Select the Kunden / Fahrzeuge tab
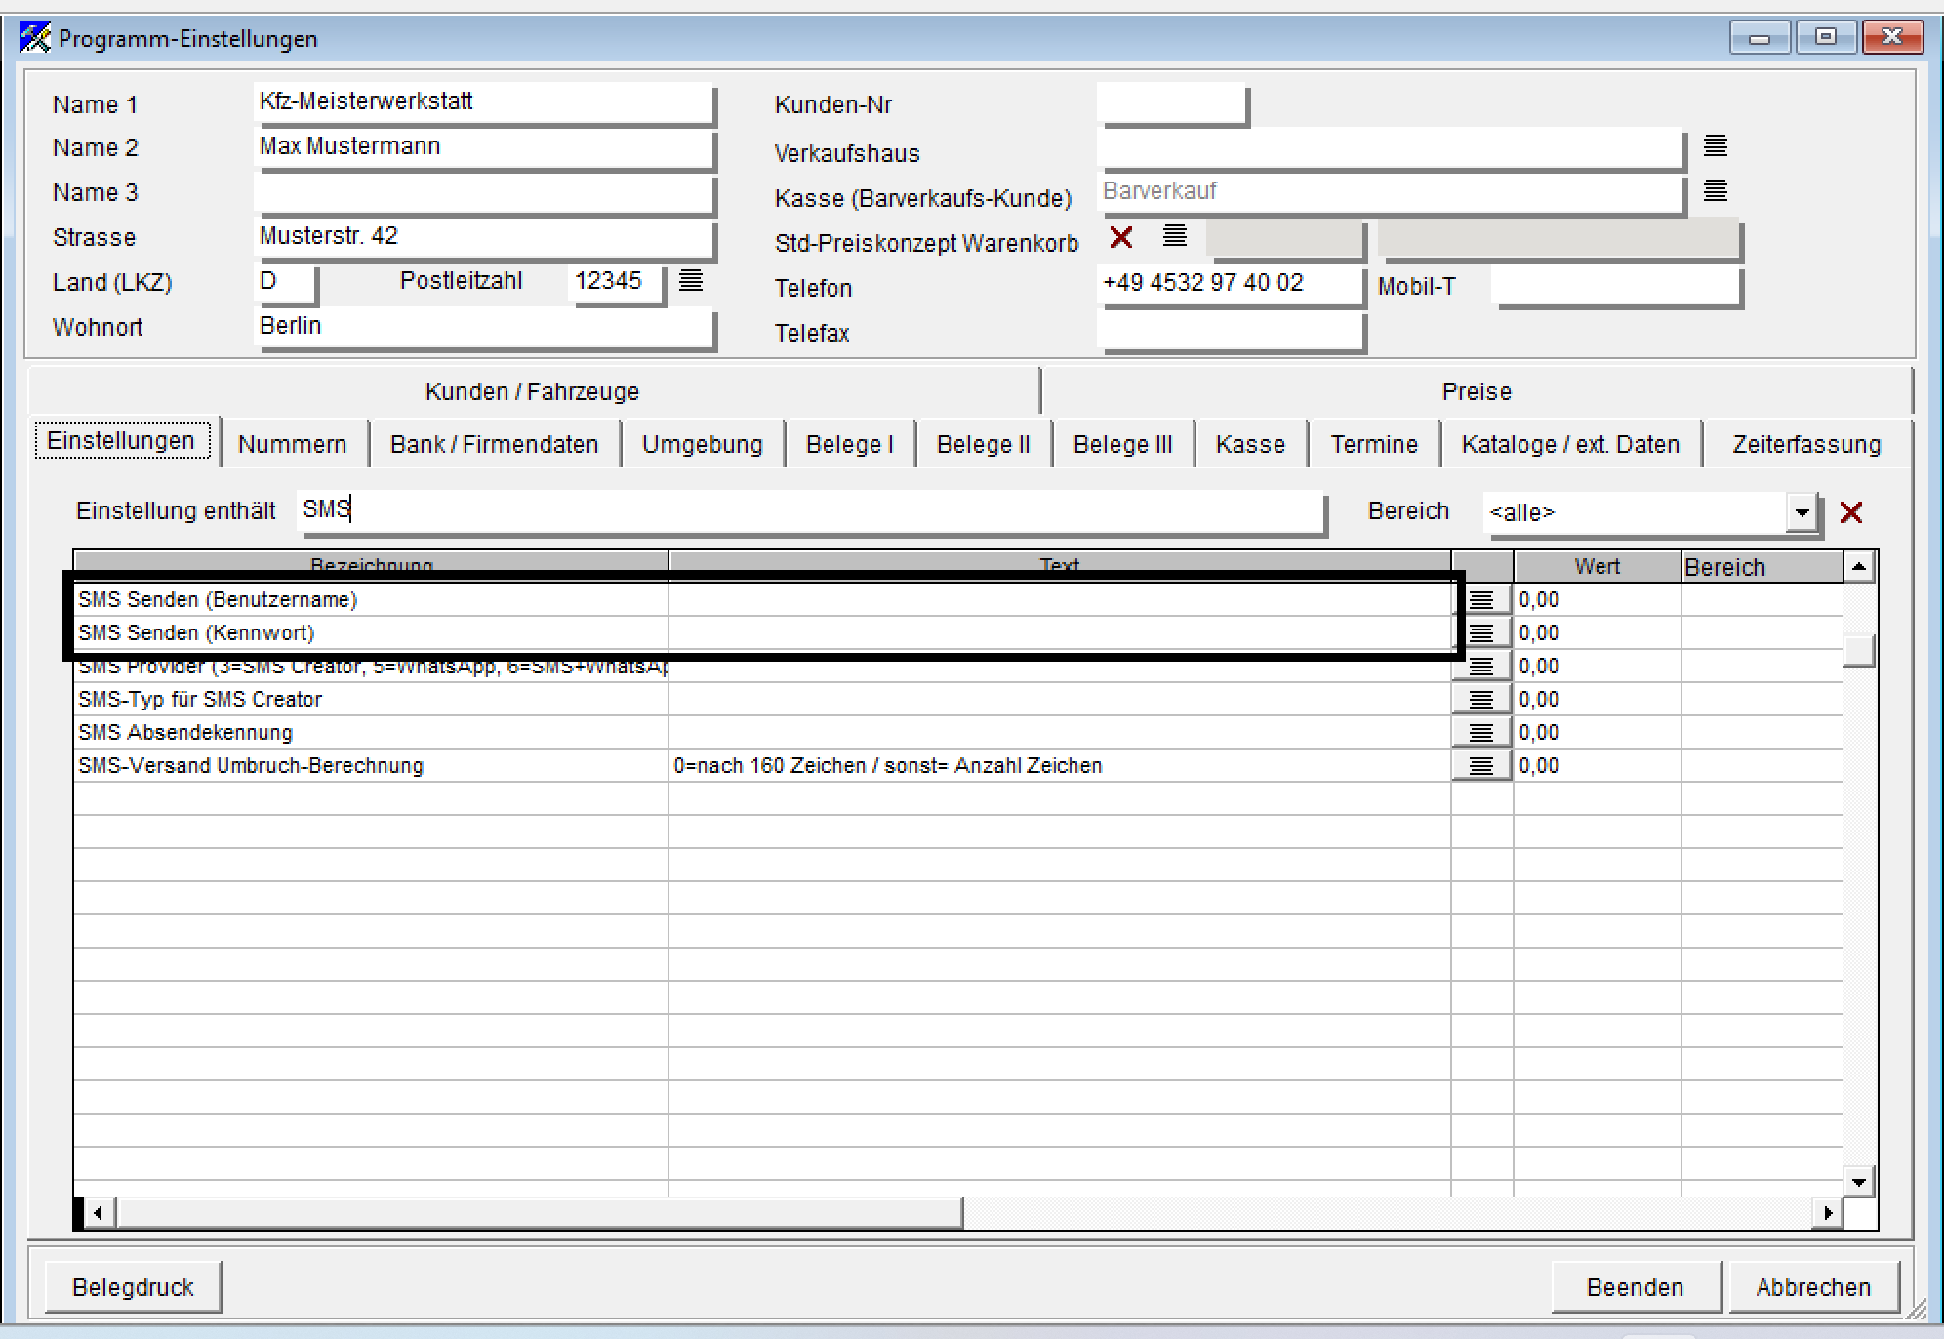This screenshot has height=1339, width=1944. point(533,392)
